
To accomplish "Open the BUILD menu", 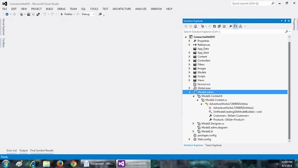I will 50,9.
